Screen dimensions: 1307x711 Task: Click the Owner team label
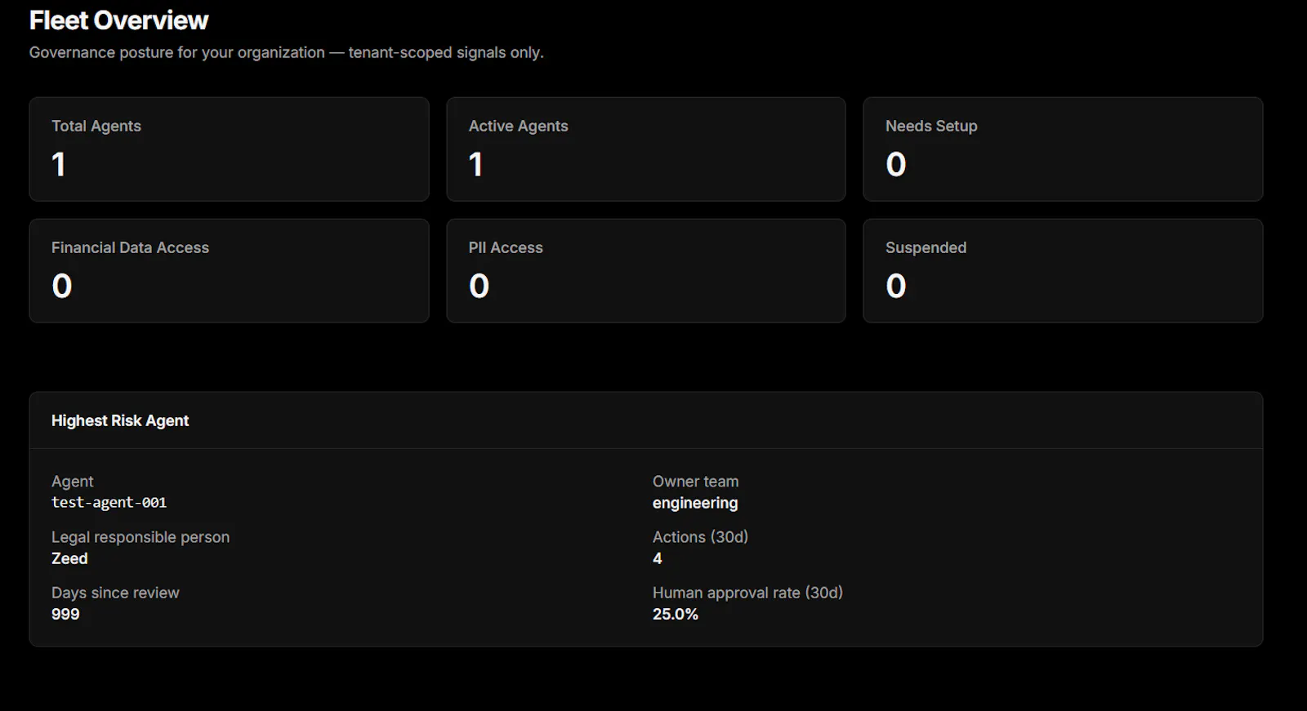[696, 482]
